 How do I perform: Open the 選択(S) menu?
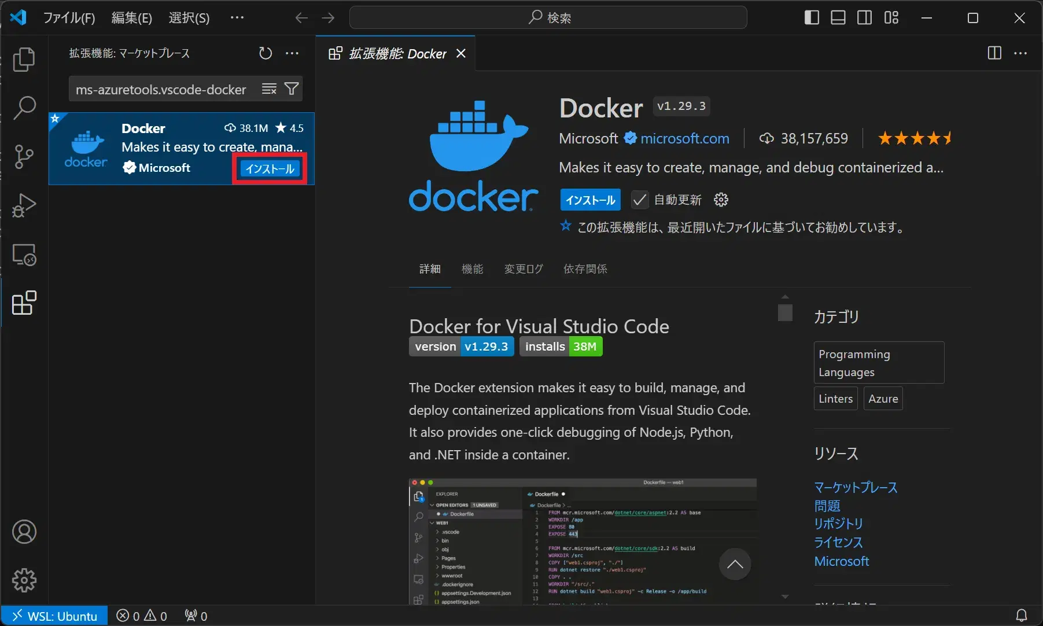(x=189, y=18)
